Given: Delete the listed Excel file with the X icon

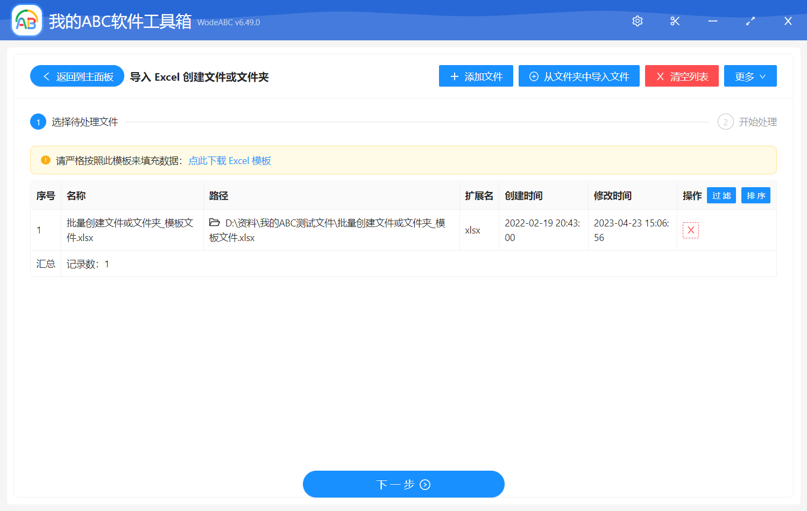Looking at the screenshot, I should click(x=691, y=230).
